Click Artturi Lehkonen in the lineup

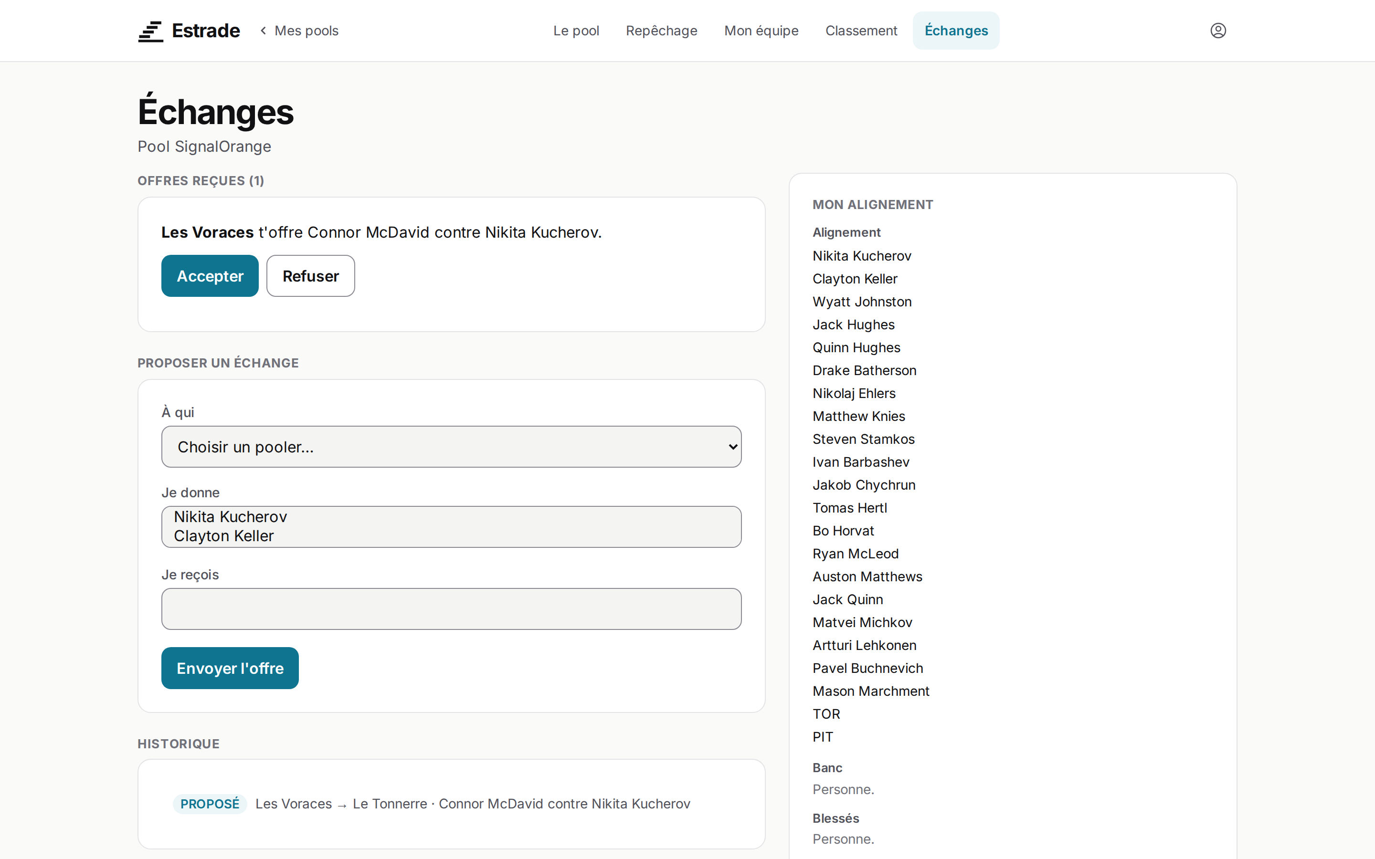pos(864,645)
